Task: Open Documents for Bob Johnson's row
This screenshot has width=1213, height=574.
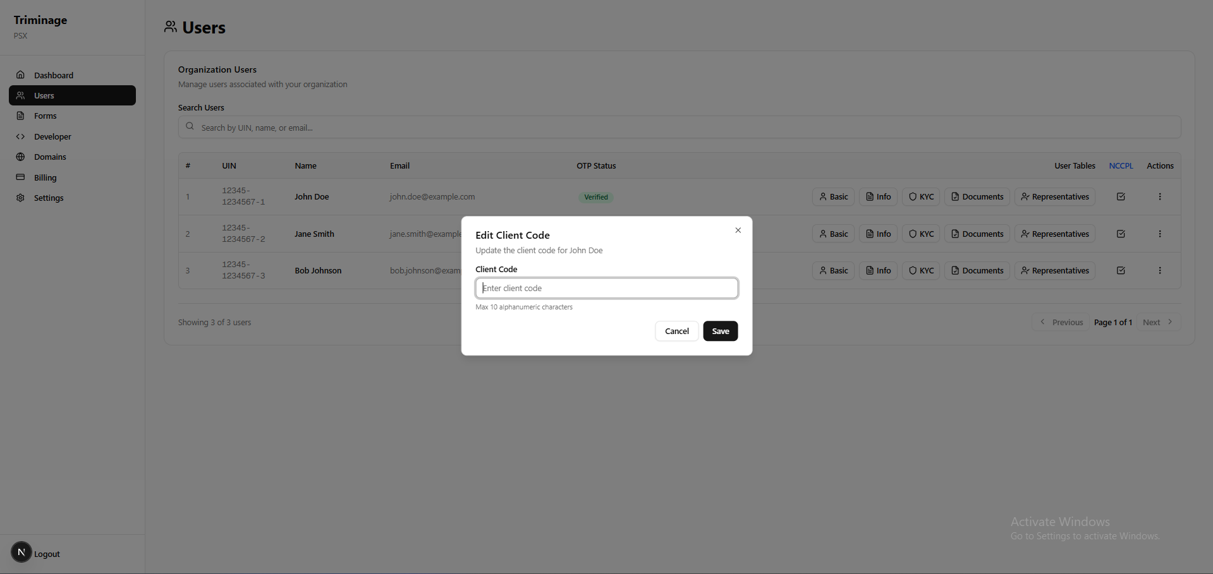Action: [977, 270]
